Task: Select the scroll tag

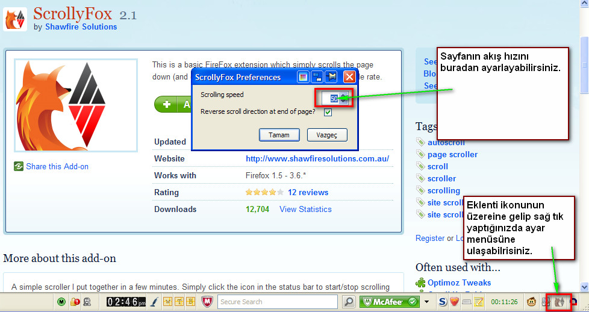Action: [x=438, y=166]
